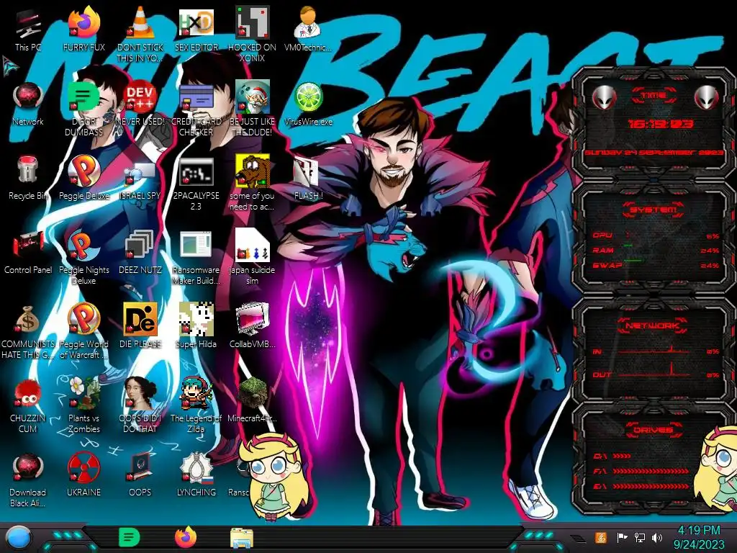Open the Action Center flag tray icon
This screenshot has height=553, width=737.
click(x=621, y=537)
